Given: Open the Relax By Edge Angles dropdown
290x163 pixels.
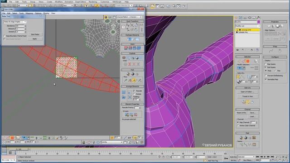Looking at the screenshot, I should tap(15, 22).
